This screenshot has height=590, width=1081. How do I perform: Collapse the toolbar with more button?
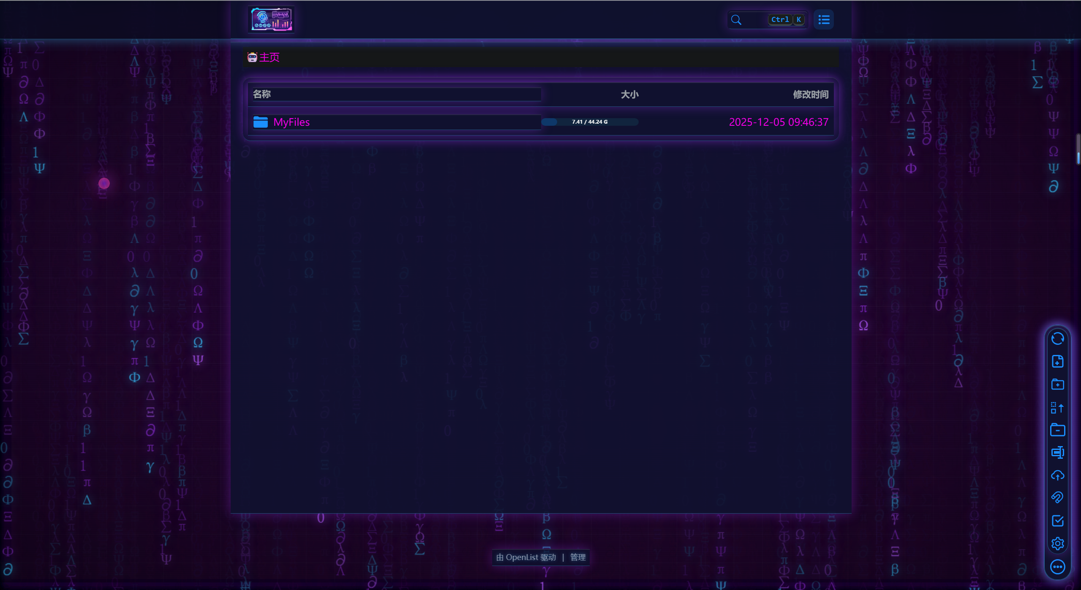tap(1057, 567)
